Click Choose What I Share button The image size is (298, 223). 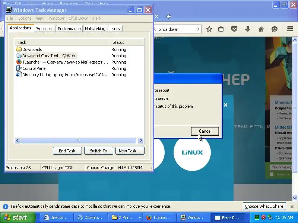coord(264,206)
